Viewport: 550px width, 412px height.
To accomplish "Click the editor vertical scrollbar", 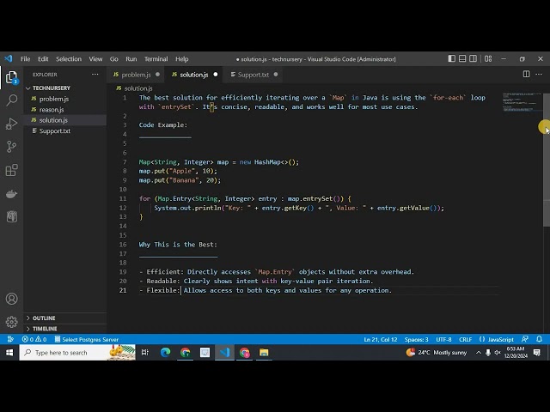I will point(547,160).
